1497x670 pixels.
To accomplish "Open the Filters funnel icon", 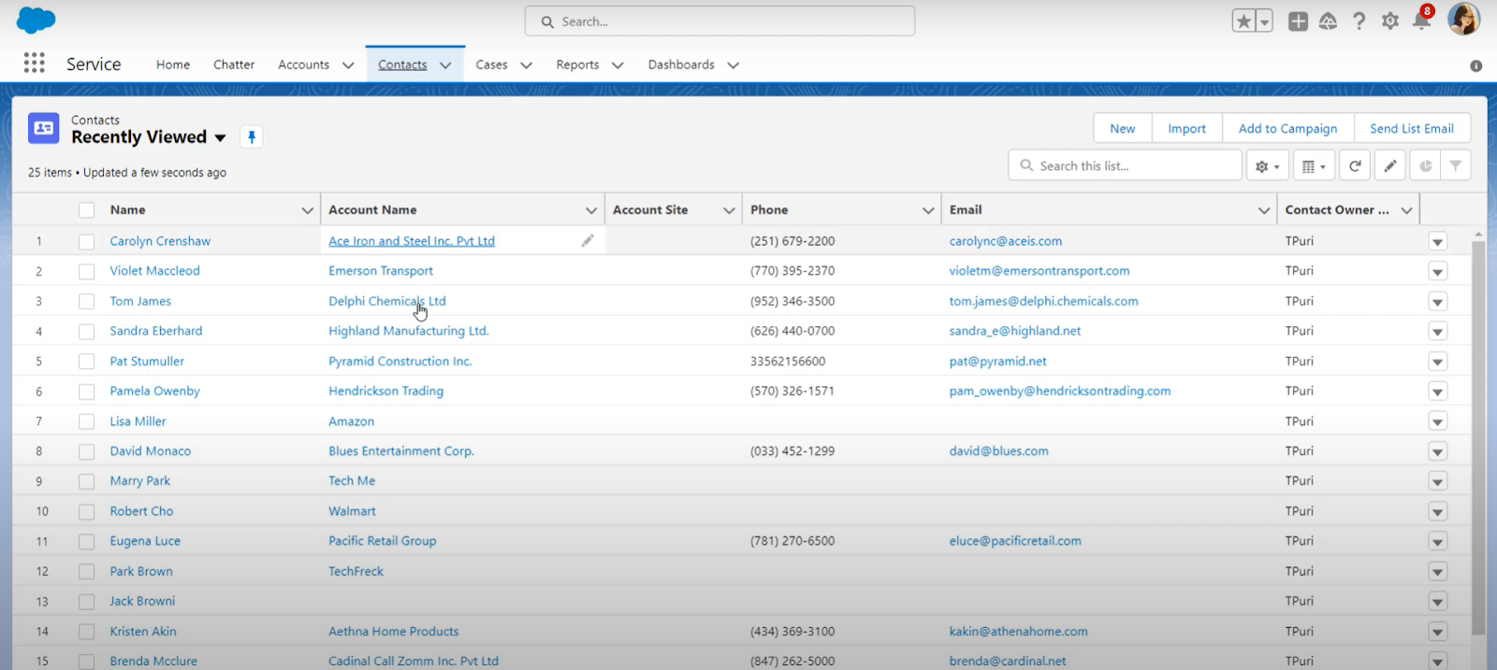I will click(1456, 165).
